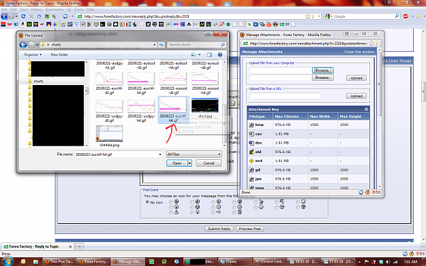Screen dimensions: 426x266
Task: Select the thumbs up post icon radio button
Action: pyautogui.click(x=256, y=202)
